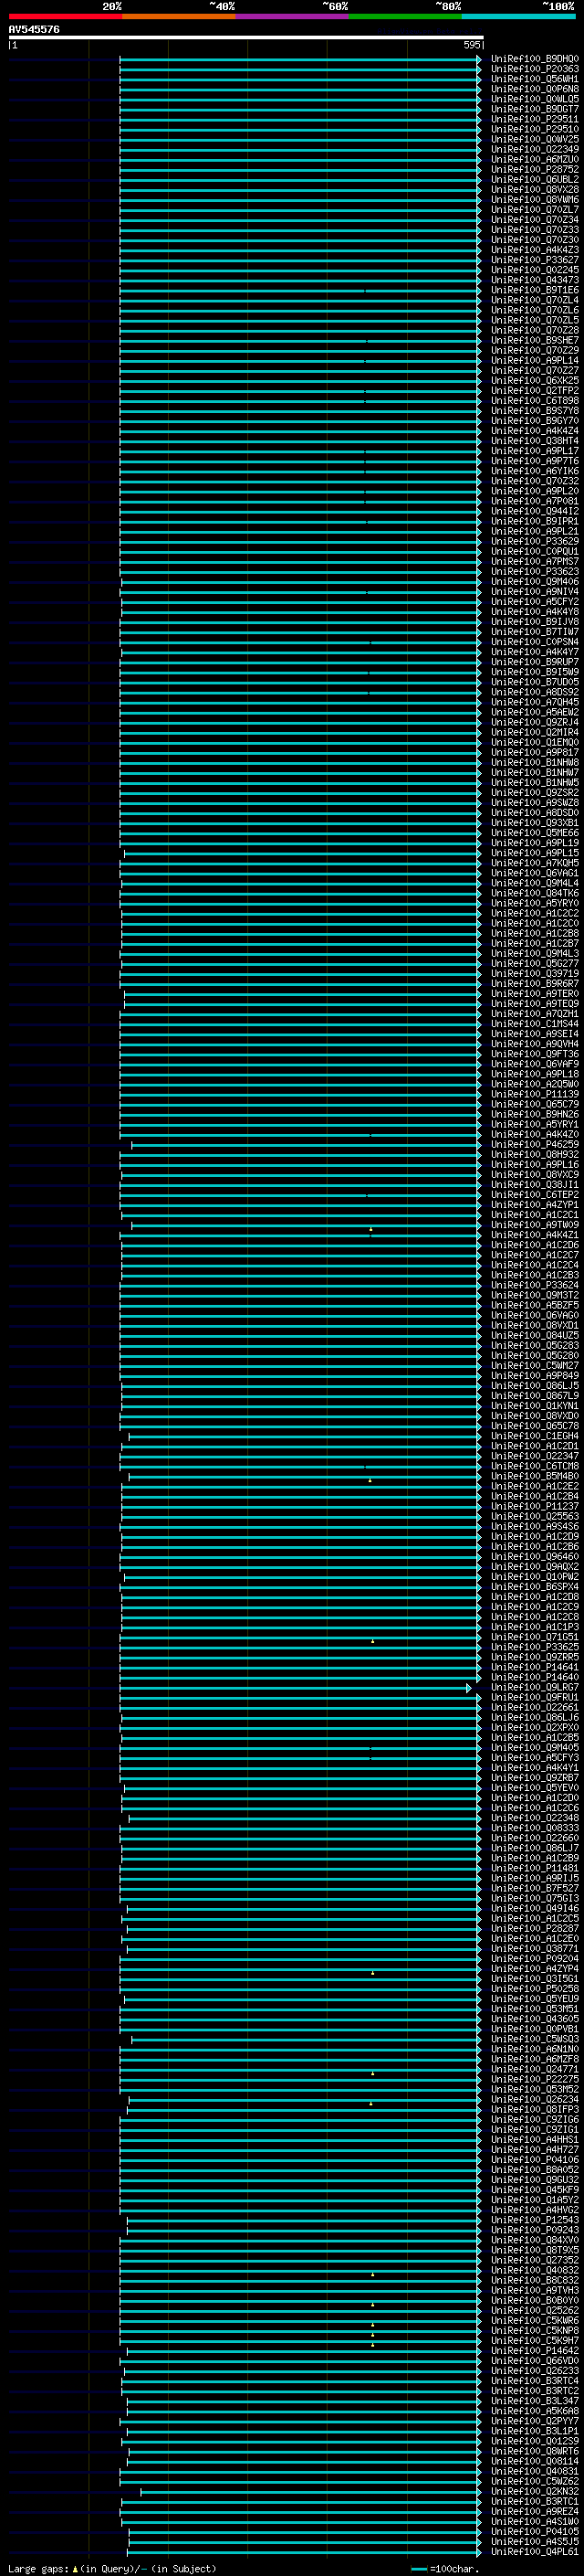
Task: Open hit UniRef100_Q56WH1
Action: [x=535, y=79]
